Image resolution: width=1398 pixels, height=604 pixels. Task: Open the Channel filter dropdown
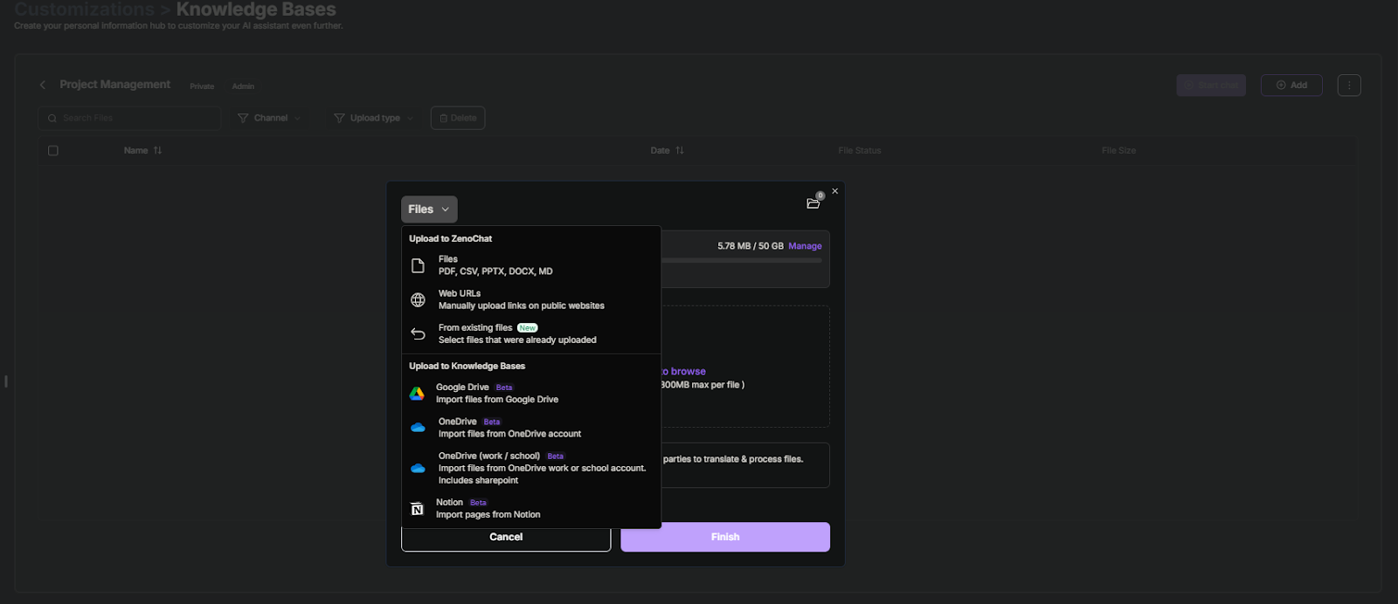269,118
